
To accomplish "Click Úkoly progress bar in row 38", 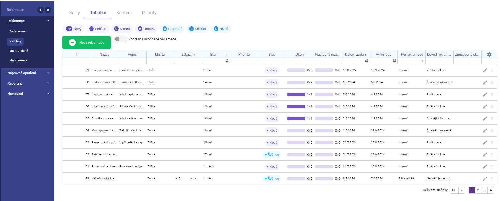I will point(296,82).
